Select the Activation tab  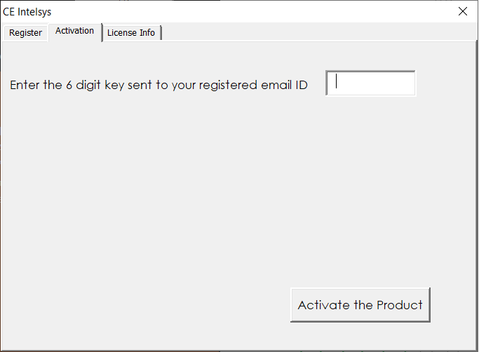click(x=74, y=31)
